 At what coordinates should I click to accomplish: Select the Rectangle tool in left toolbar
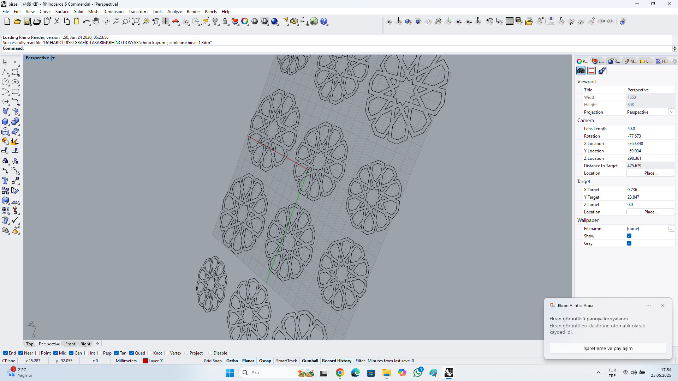pos(15,92)
